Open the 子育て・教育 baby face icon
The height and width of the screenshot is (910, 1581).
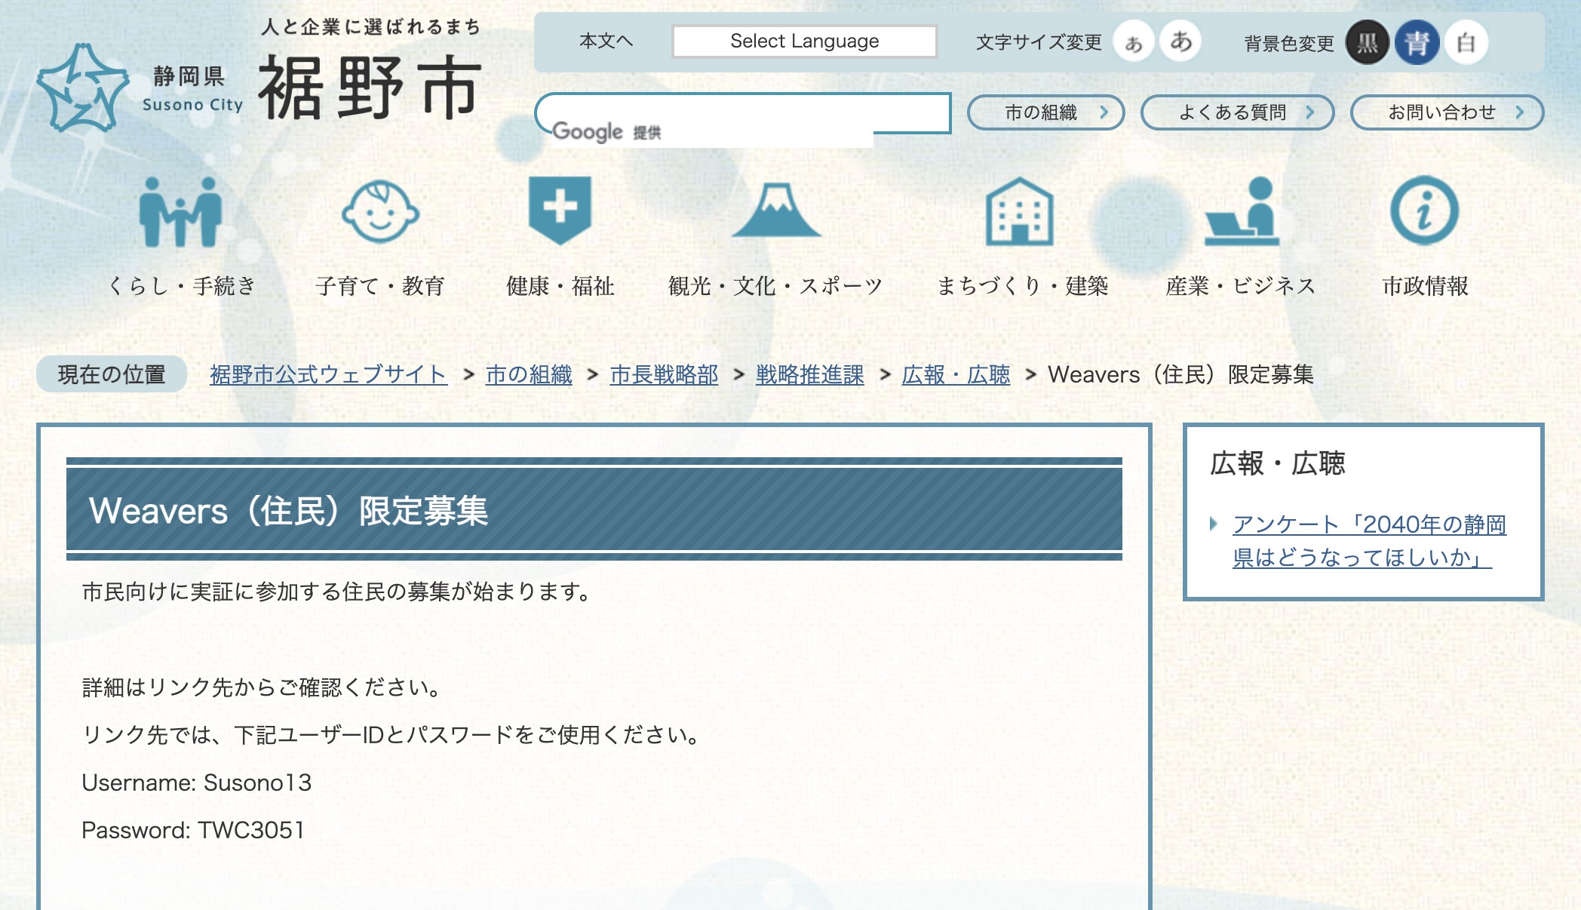(379, 212)
